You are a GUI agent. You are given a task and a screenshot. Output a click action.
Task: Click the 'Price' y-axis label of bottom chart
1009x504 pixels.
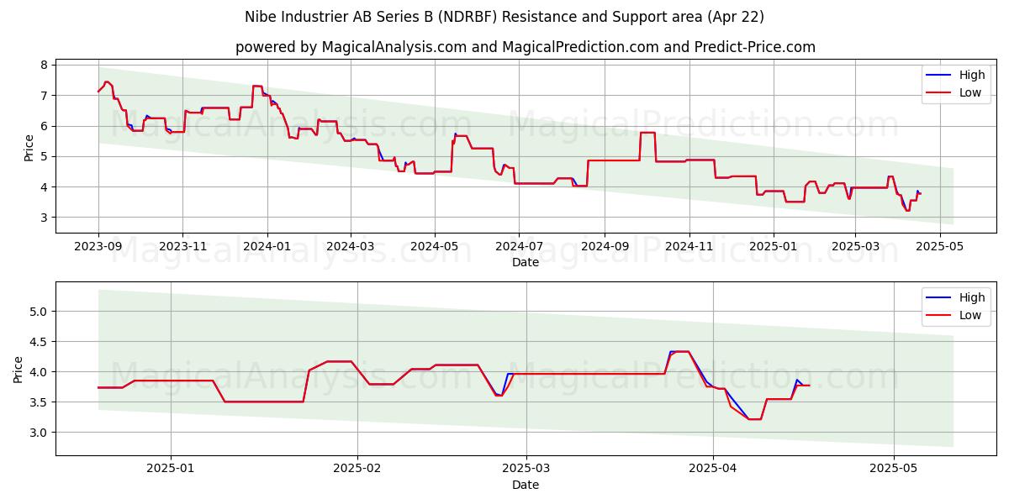[x=18, y=370]
